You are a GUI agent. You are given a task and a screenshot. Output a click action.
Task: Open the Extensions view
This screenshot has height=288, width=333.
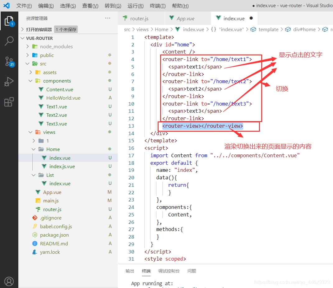pos(9,102)
